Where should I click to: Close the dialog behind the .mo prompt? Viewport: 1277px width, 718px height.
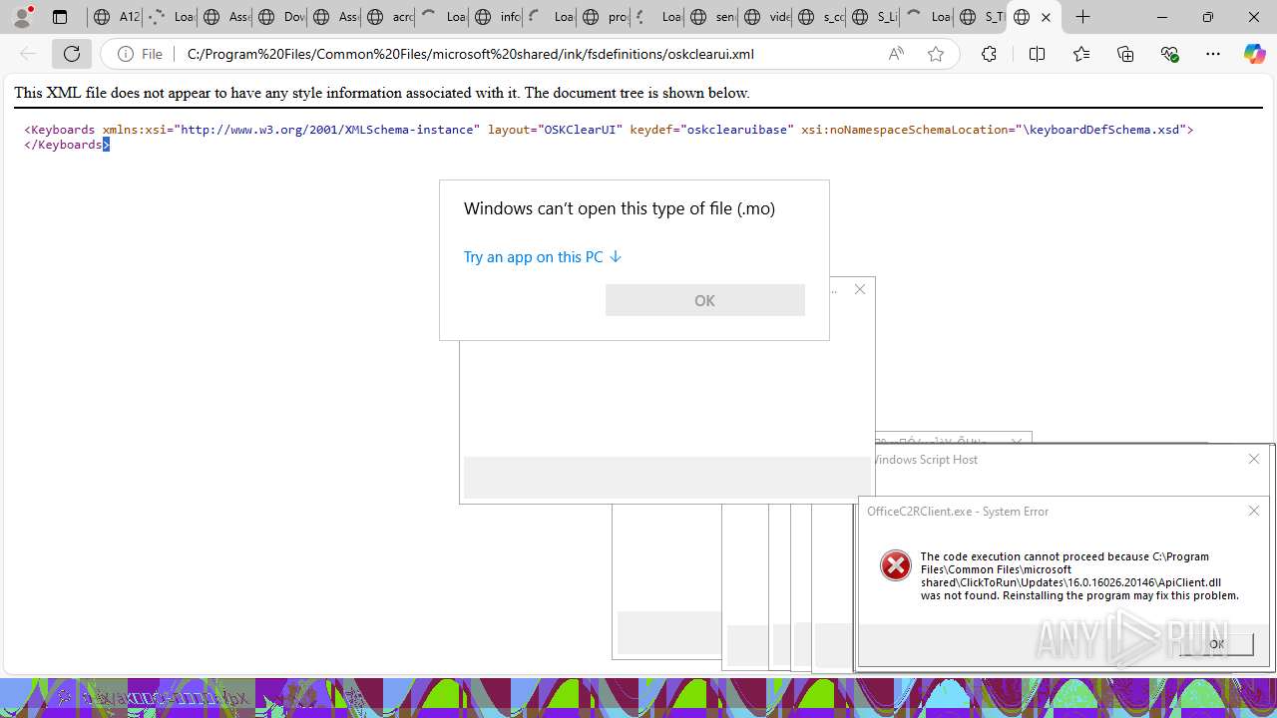(860, 289)
